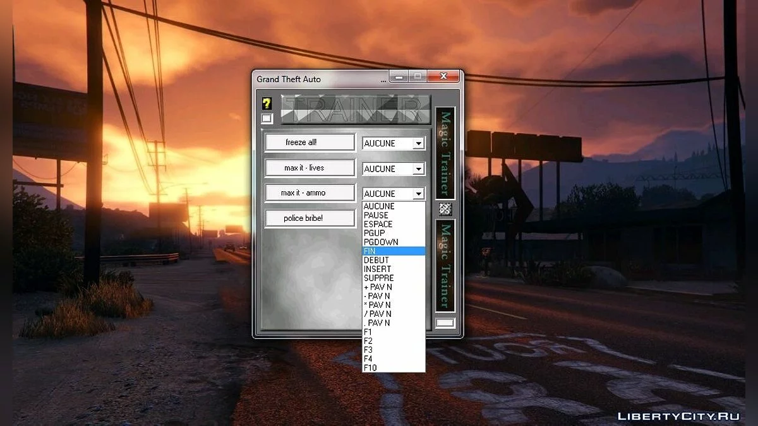Viewport: 758px width, 426px height.
Task: Click the yellow question mark help icon
Action: [267, 104]
